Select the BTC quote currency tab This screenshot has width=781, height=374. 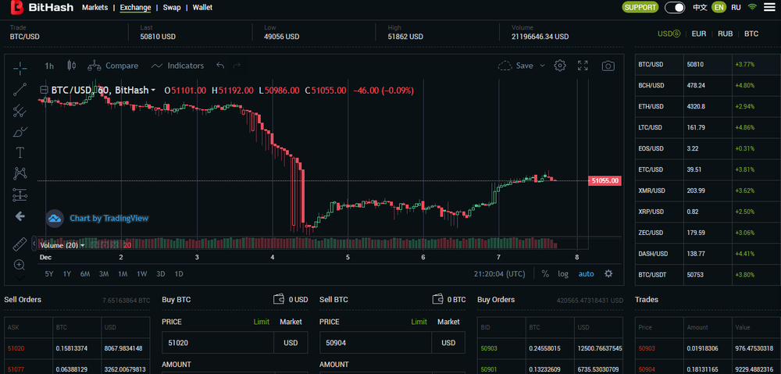point(751,34)
